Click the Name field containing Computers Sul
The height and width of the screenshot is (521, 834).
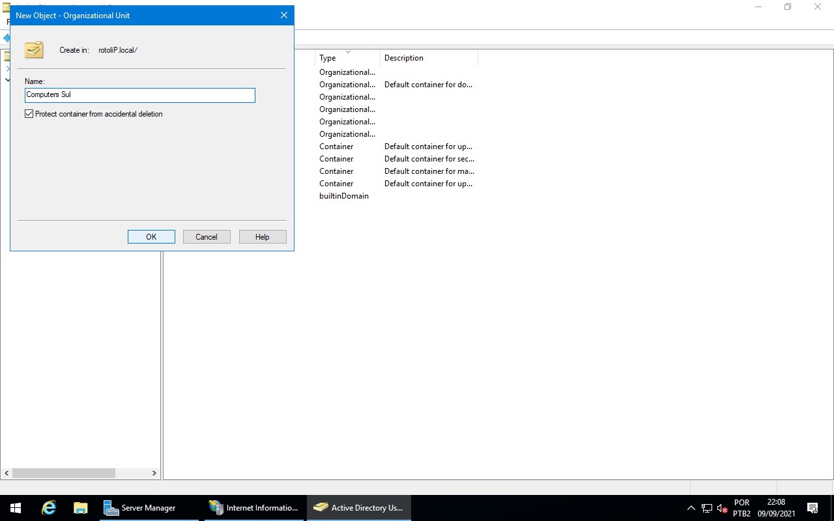[139, 95]
